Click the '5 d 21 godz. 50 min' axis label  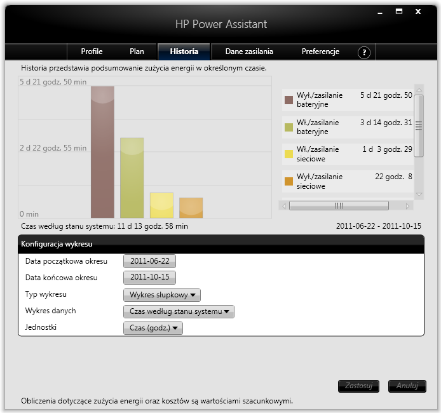[x=53, y=82]
